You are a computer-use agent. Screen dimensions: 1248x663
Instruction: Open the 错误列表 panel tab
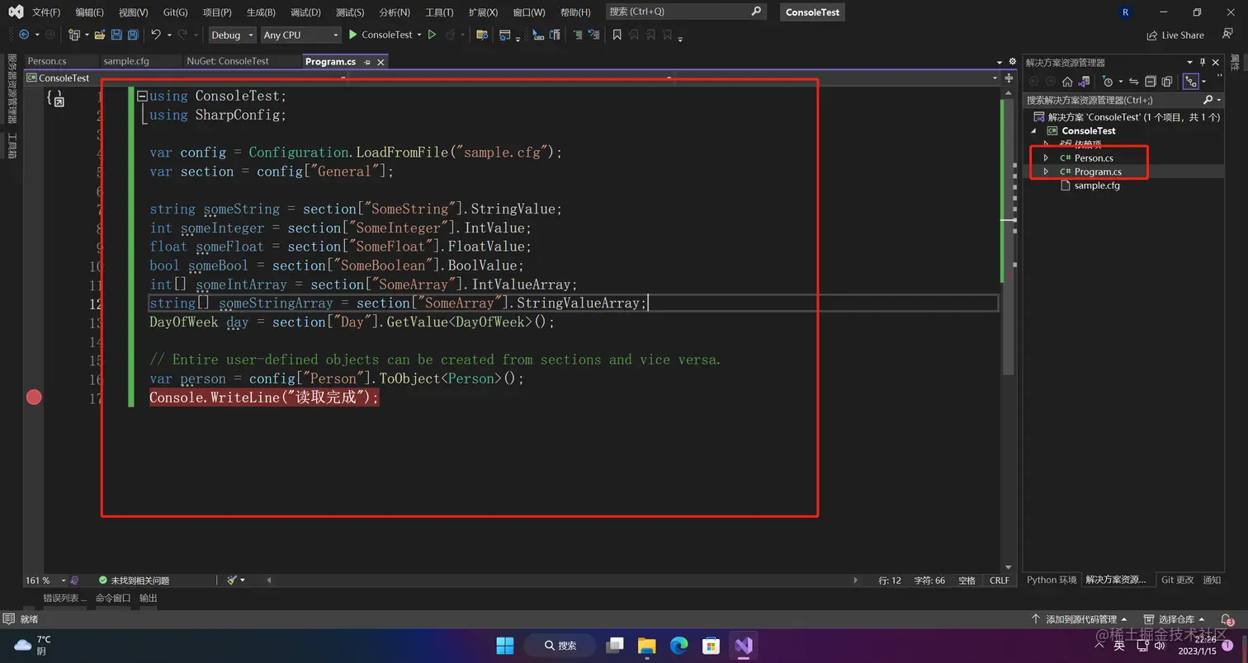pyautogui.click(x=64, y=598)
